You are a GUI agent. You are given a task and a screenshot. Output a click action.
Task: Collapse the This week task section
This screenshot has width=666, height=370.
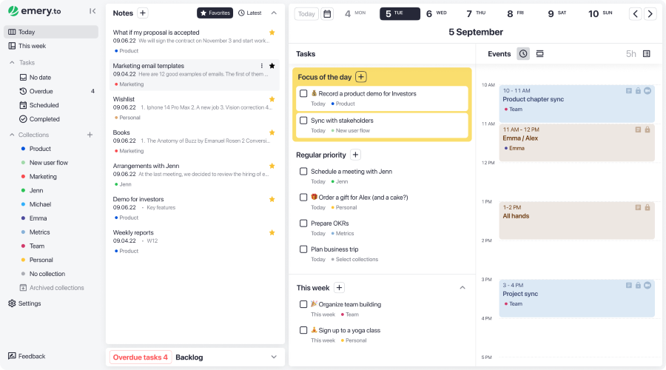click(x=462, y=288)
